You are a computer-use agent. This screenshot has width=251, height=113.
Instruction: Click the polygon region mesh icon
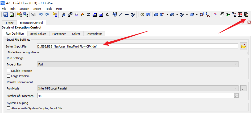115,15
